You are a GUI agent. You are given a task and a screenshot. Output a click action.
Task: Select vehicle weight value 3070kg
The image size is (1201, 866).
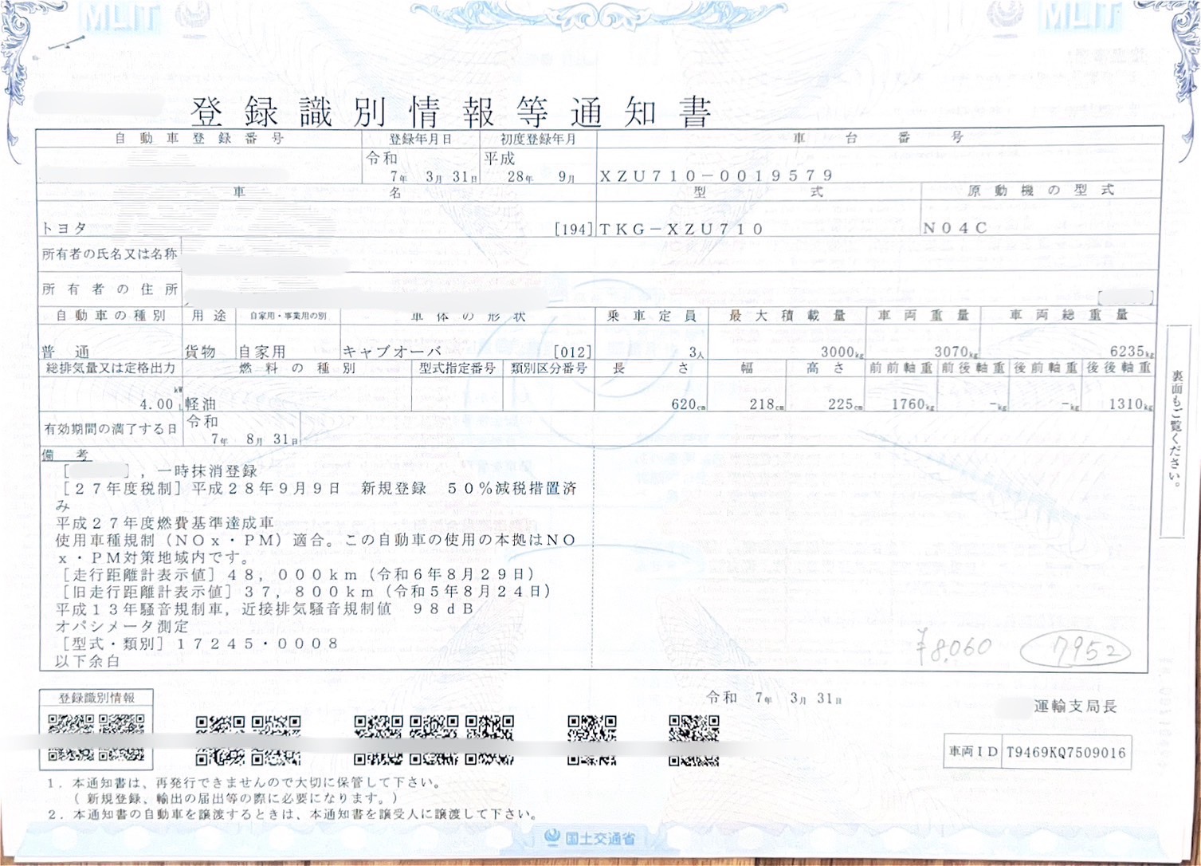click(956, 352)
